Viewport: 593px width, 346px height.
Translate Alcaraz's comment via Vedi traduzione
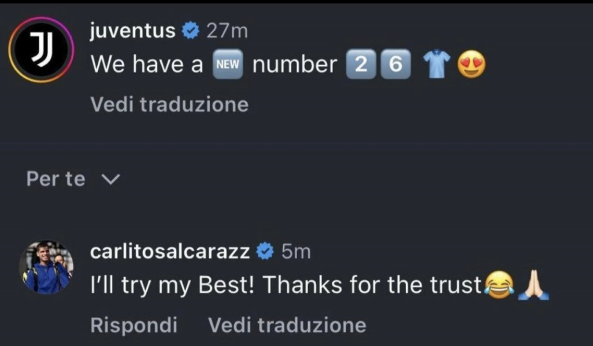point(287,325)
